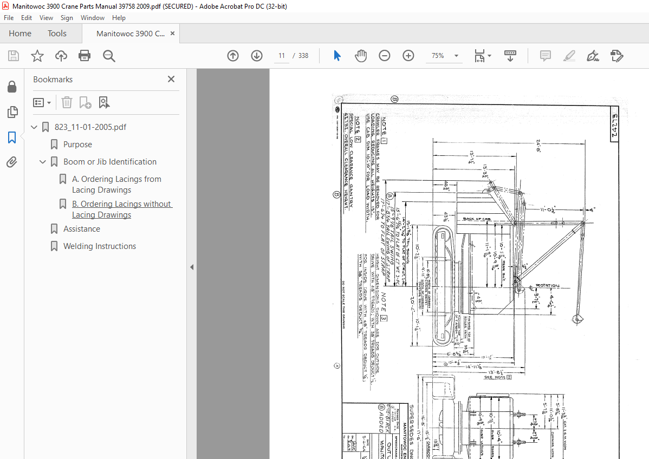Click the 75% zoom value field
Image resolution: width=649 pixels, height=459 pixels.
tap(438, 56)
